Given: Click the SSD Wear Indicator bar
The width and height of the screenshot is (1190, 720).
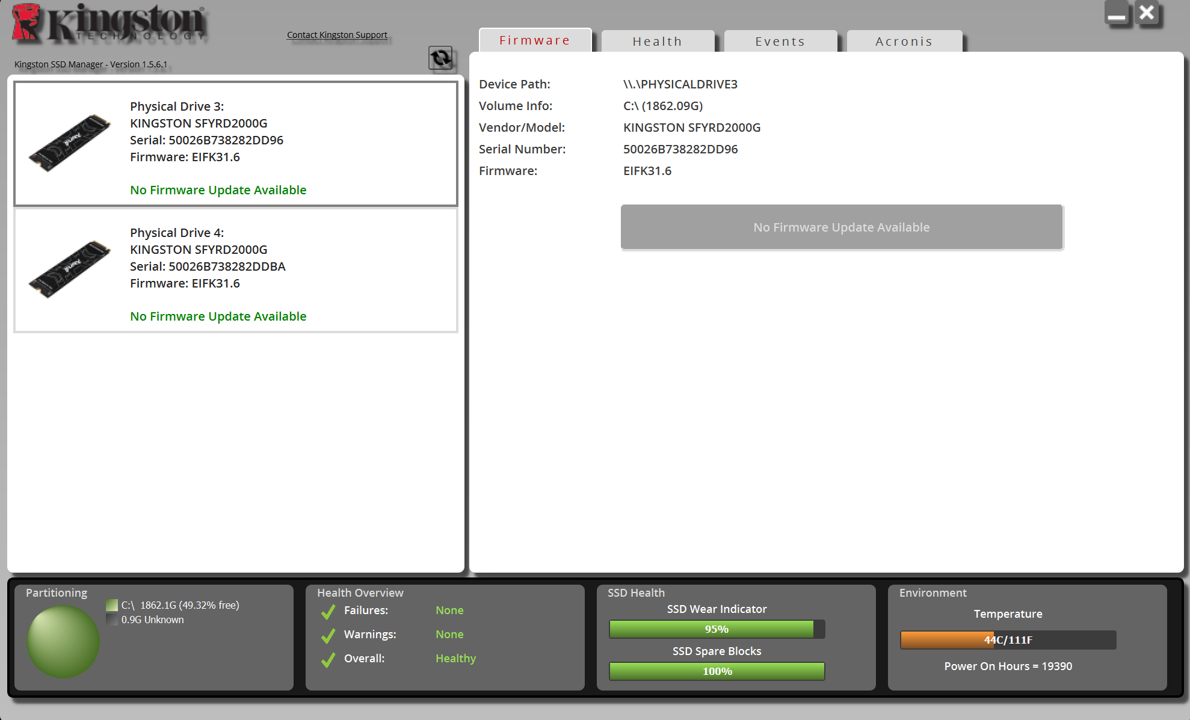Looking at the screenshot, I should coord(717,629).
